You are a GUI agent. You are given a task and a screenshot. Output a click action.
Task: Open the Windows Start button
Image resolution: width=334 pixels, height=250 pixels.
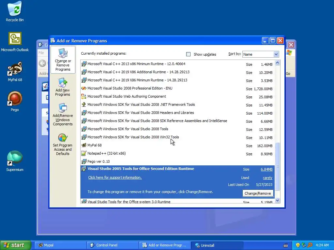pos(16,245)
